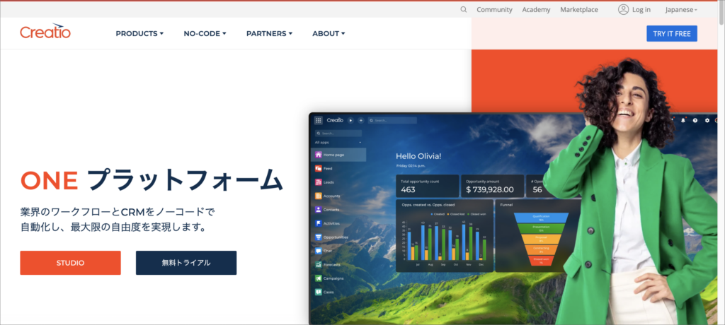Open the Contacts icon in dashboard sidebar
The image size is (725, 325).
pos(319,209)
